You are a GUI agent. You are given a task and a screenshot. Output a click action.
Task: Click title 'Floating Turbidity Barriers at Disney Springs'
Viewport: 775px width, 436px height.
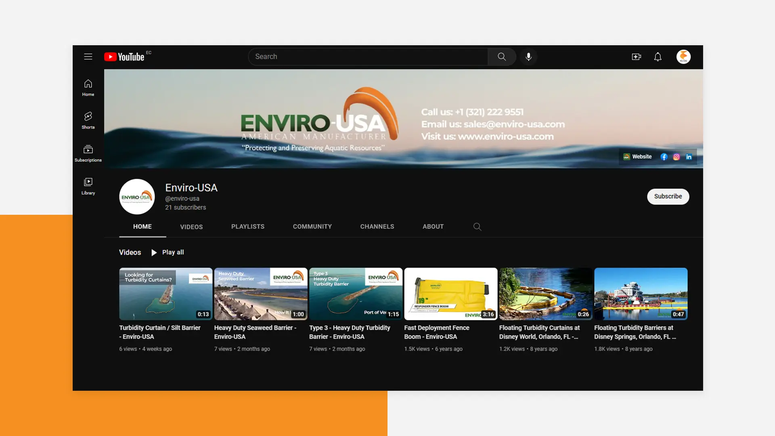point(635,332)
